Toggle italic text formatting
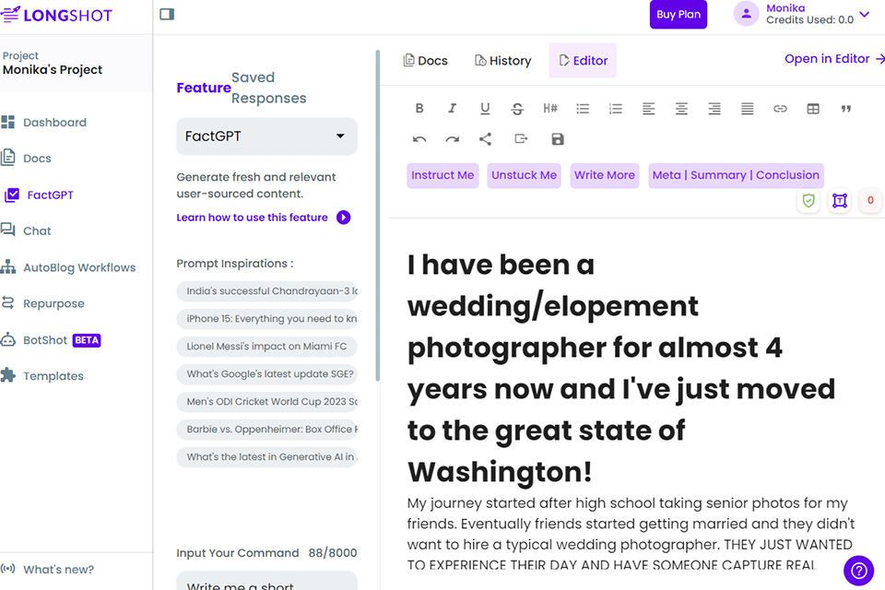Image resolution: width=885 pixels, height=590 pixels. click(x=452, y=109)
